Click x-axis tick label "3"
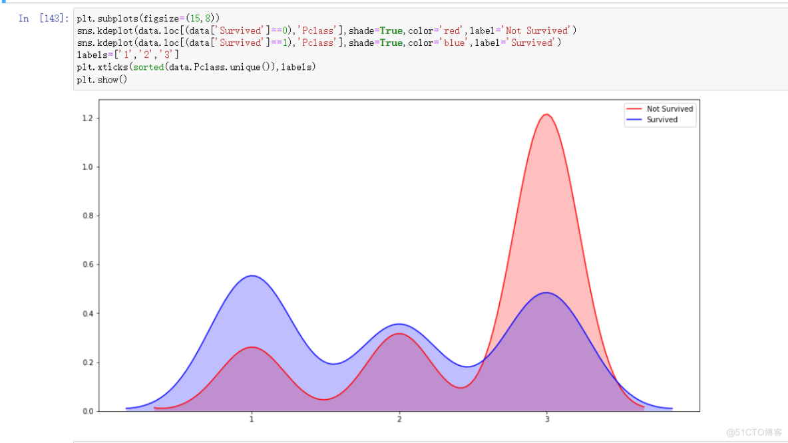Screen dimensions: 788x443 pyautogui.click(x=547, y=419)
